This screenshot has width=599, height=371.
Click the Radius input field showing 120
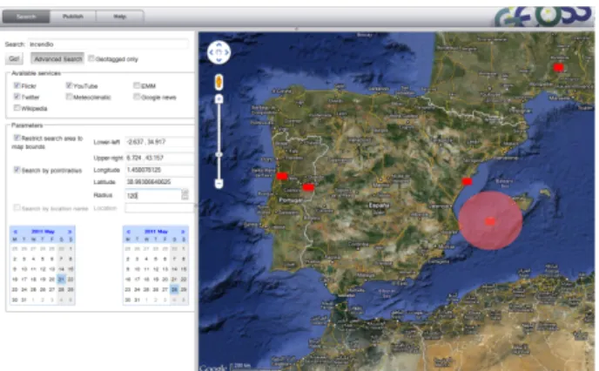[153, 195]
